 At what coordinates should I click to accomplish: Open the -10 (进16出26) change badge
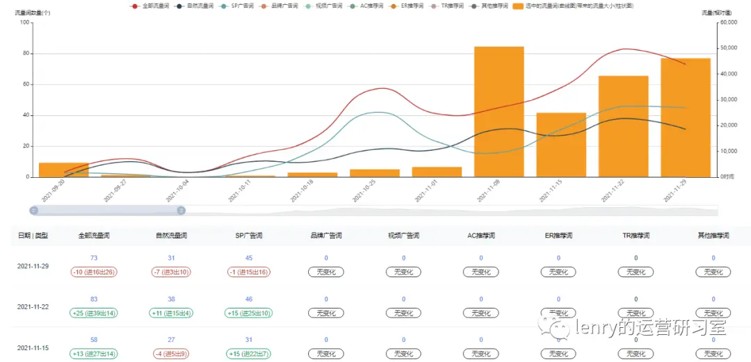(x=94, y=272)
